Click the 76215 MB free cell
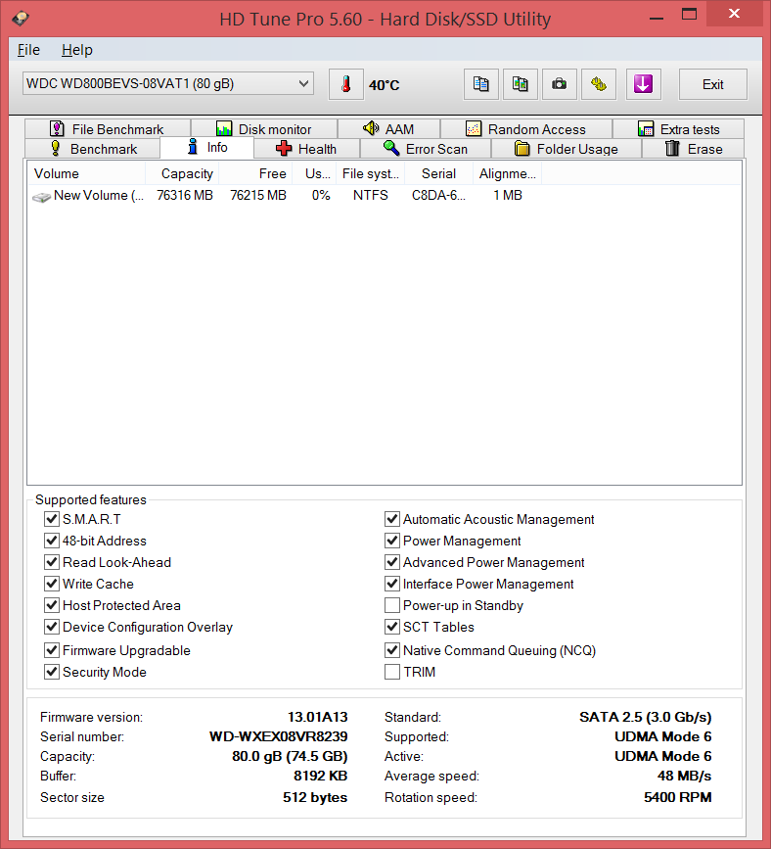The height and width of the screenshot is (849, 771). point(258,196)
